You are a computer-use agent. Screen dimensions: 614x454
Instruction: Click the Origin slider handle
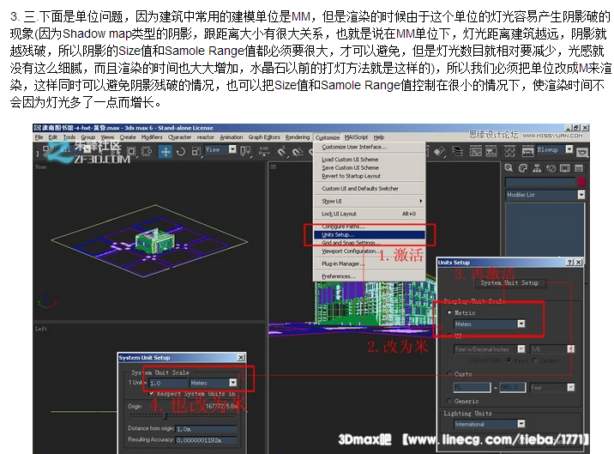(166, 416)
